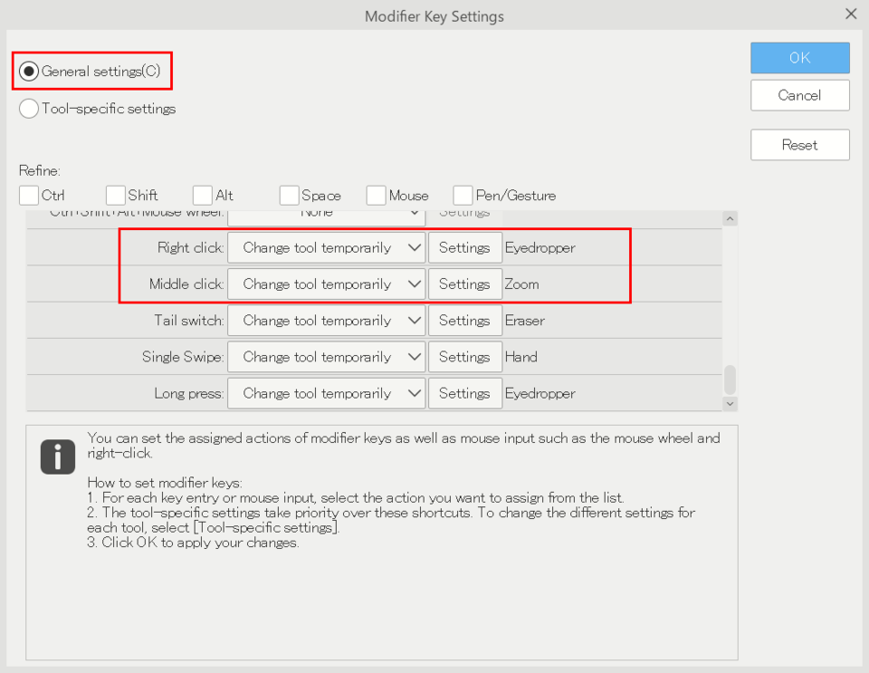Enable the Shift refine checkbox
Screen dimensions: 869x673
click(115, 195)
